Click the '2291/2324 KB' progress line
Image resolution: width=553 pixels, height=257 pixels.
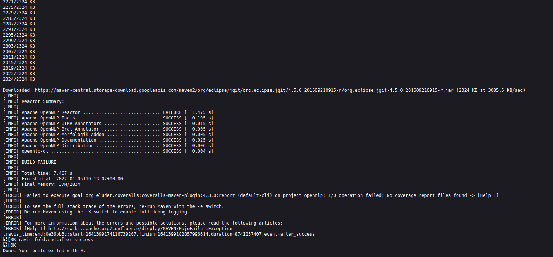point(19,29)
